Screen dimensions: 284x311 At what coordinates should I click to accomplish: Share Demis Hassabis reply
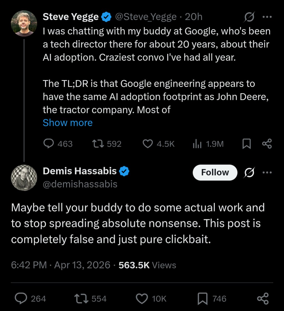(x=263, y=298)
